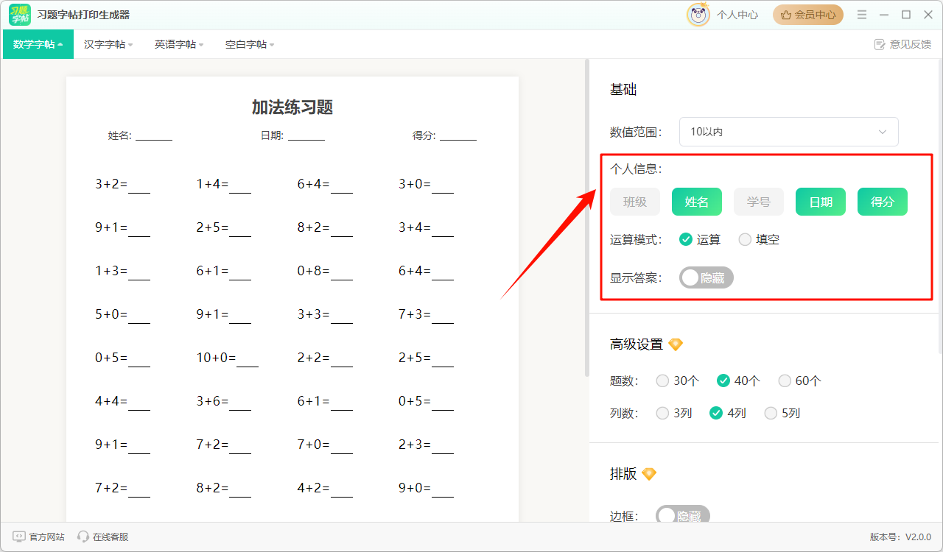Open the hamburger main menu icon
This screenshot has width=943, height=552.
pyautogui.click(x=862, y=15)
